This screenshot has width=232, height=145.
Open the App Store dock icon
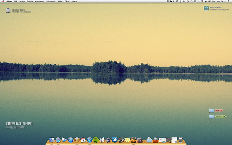[x=71, y=140]
